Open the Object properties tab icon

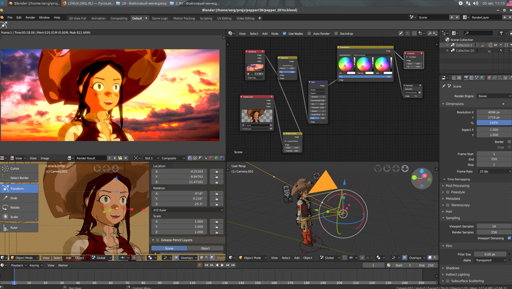pos(489,78)
